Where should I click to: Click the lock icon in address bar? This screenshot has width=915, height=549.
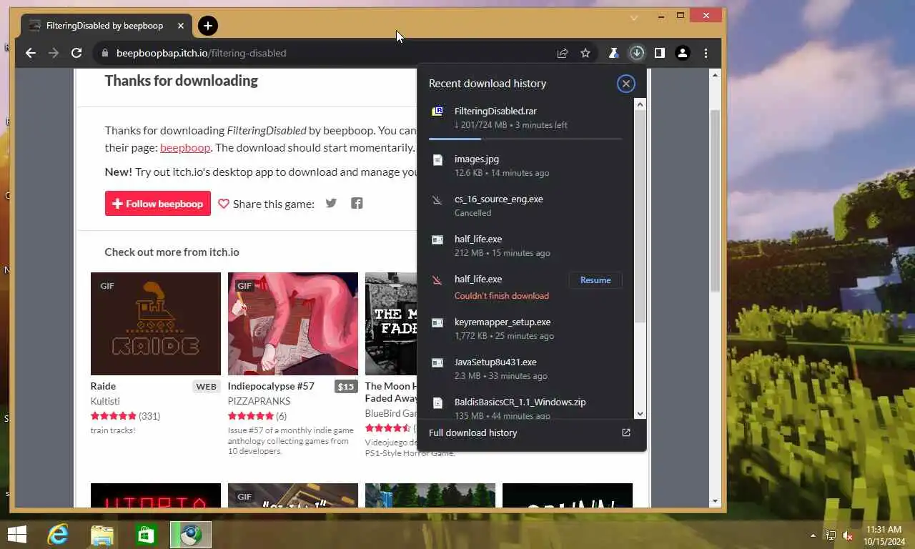coord(105,53)
